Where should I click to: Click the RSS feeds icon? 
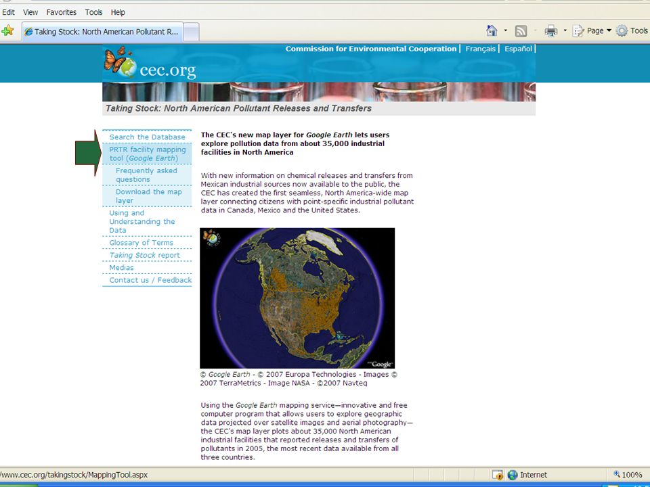coord(521,31)
